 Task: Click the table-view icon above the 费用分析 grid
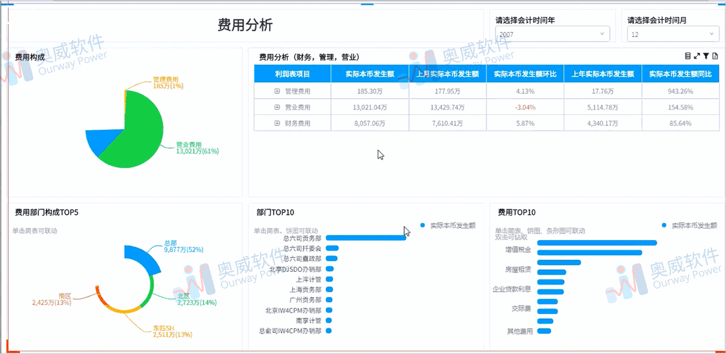click(688, 56)
